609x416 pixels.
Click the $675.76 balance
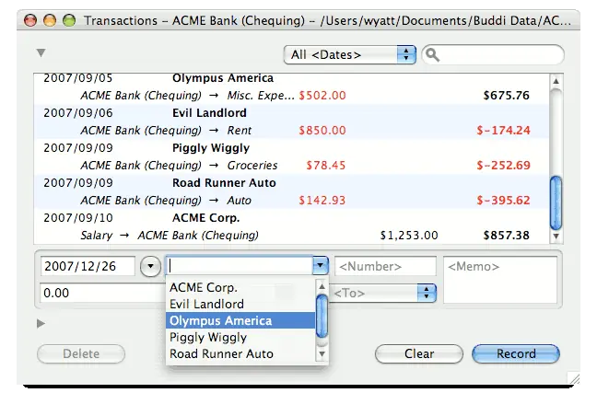506,96
